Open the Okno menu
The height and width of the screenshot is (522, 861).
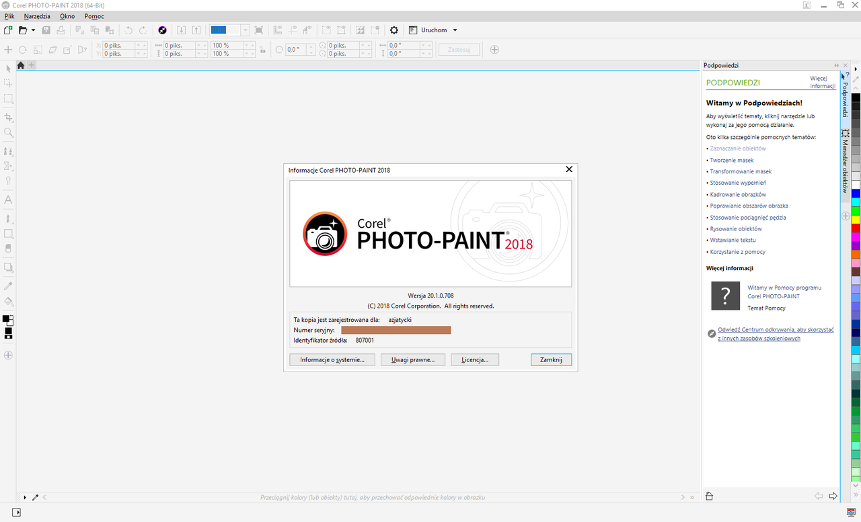pyautogui.click(x=67, y=15)
